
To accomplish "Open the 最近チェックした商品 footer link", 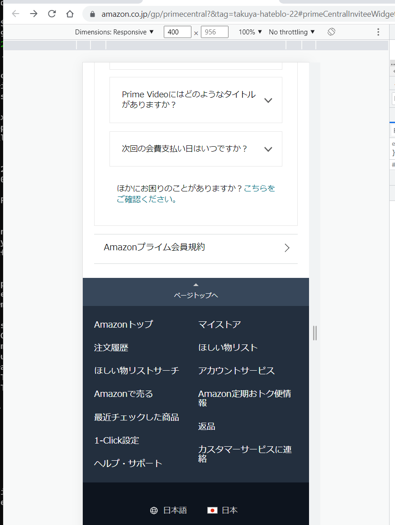I will 137,417.
